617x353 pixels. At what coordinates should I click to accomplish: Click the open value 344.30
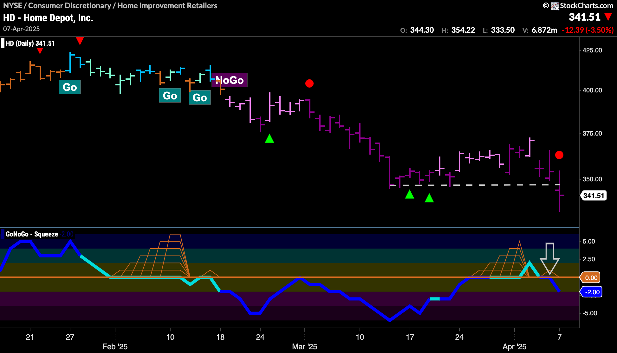click(422, 30)
